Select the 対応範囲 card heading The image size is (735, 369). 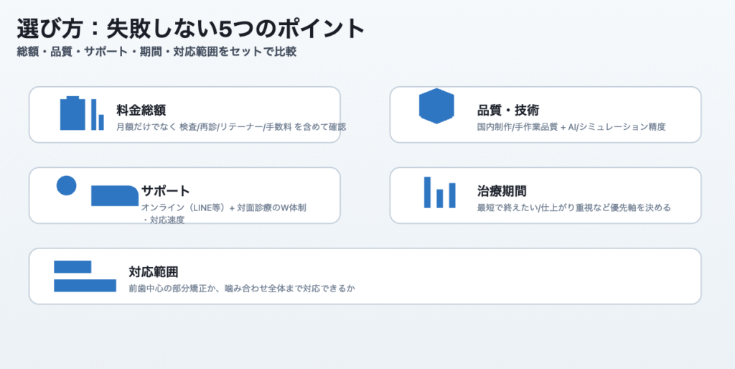coord(154,272)
